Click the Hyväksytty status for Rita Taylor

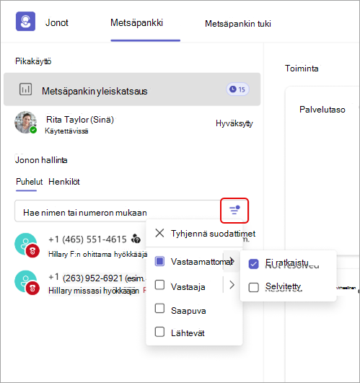(x=234, y=123)
